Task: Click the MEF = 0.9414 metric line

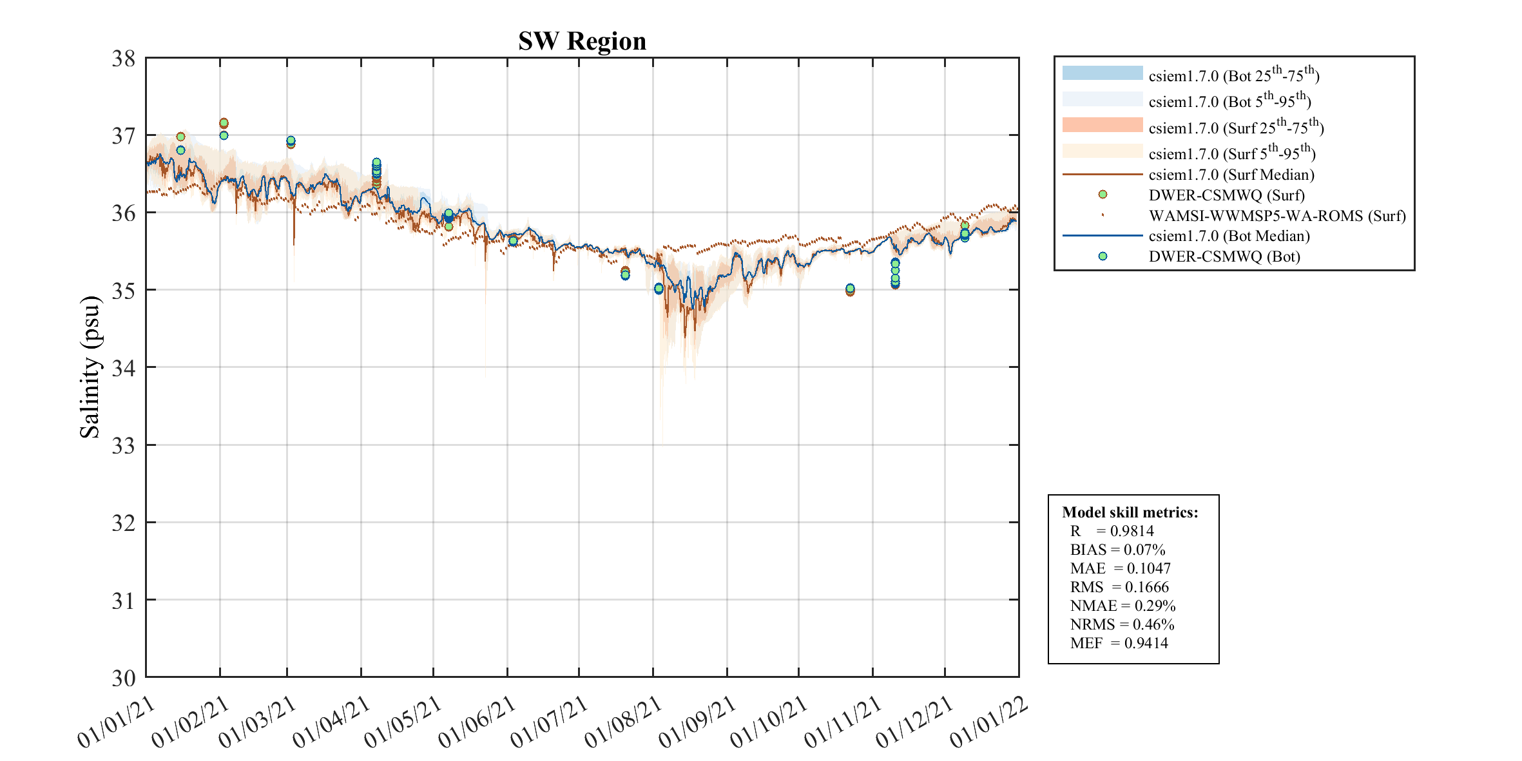Action: (x=1119, y=643)
